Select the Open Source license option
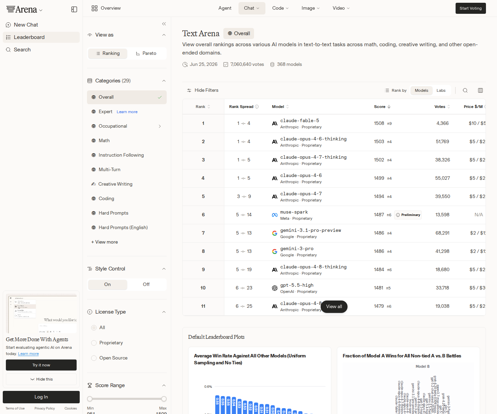497x414 pixels. click(109, 358)
